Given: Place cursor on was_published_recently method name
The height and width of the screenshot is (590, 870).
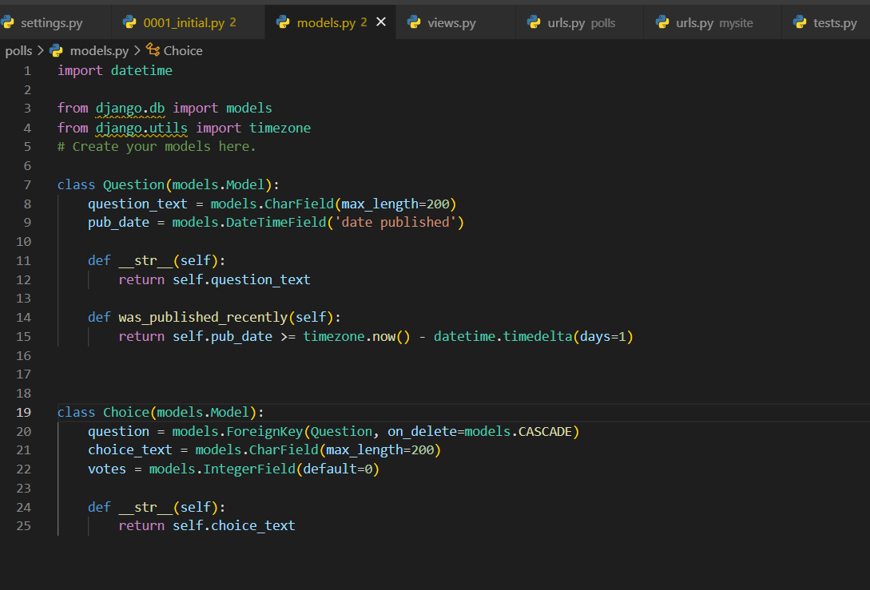Looking at the screenshot, I should pyautogui.click(x=203, y=317).
